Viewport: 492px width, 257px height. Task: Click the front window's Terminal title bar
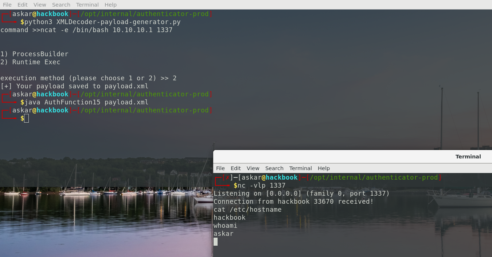352,157
